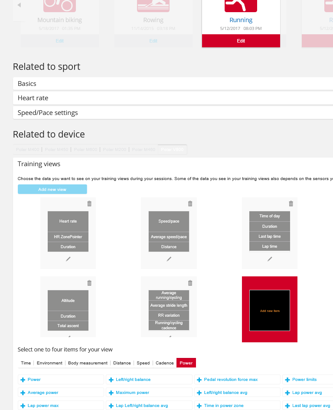The width and height of the screenshot is (333, 410).
Task: Add Lap Left/right balance avg plus icon
Action: point(111,406)
